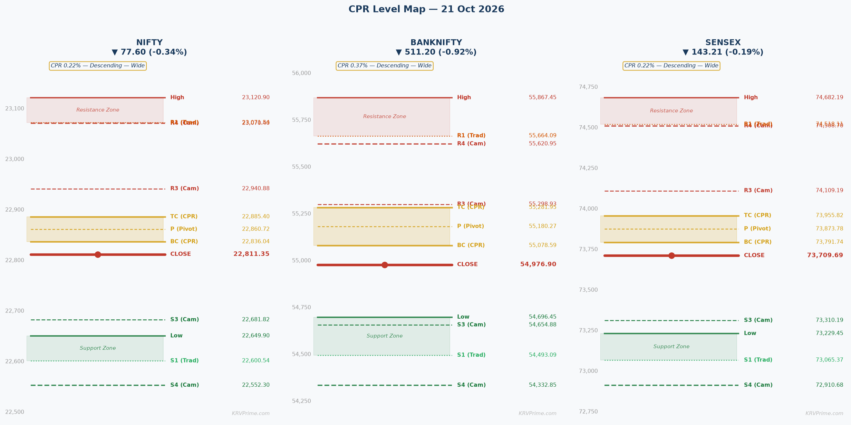Click NIFTY BC (CPR) value 22,836.04
851x425 pixels.
pyautogui.click(x=256, y=241)
